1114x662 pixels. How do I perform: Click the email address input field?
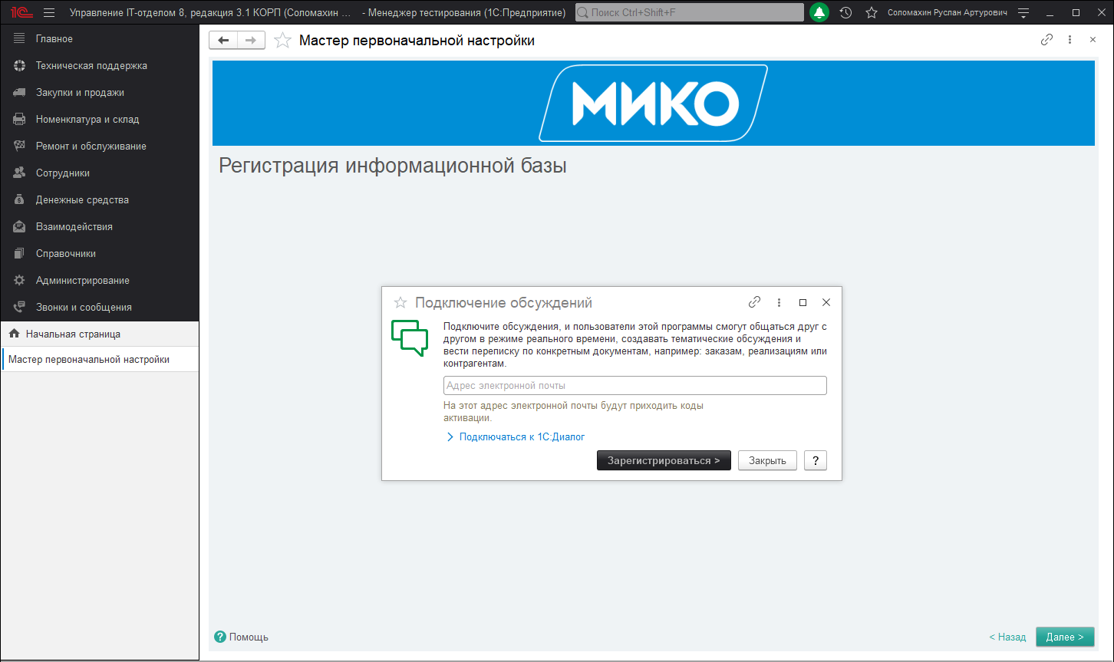[634, 385]
